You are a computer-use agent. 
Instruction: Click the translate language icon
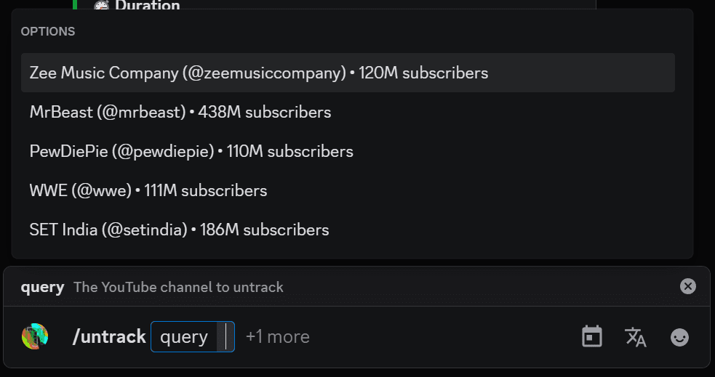click(x=636, y=336)
